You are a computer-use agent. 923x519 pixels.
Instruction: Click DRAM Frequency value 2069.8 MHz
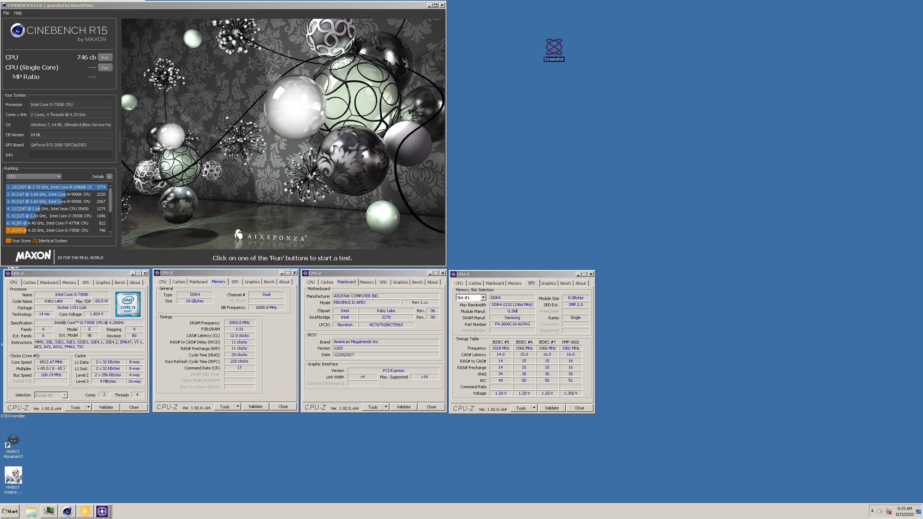pos(239,323)
